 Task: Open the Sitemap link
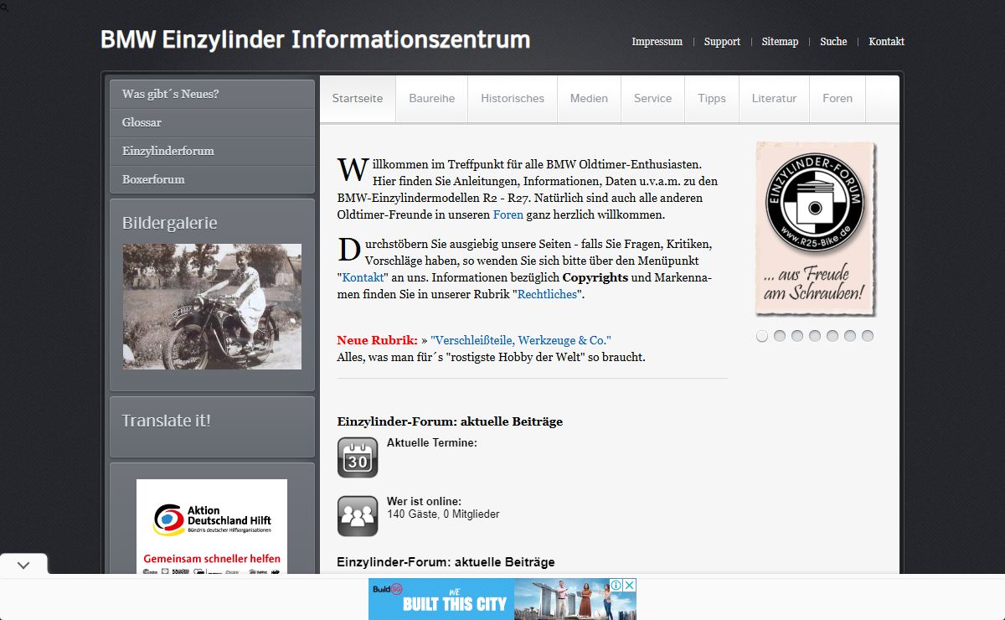click(x=780, y=42)
